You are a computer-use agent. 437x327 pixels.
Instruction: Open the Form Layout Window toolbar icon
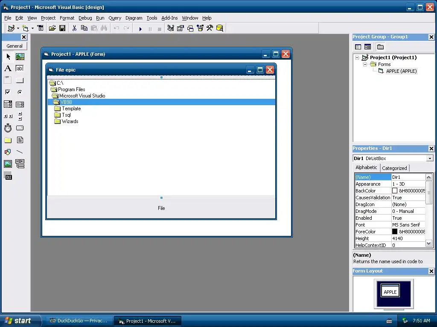190,28
